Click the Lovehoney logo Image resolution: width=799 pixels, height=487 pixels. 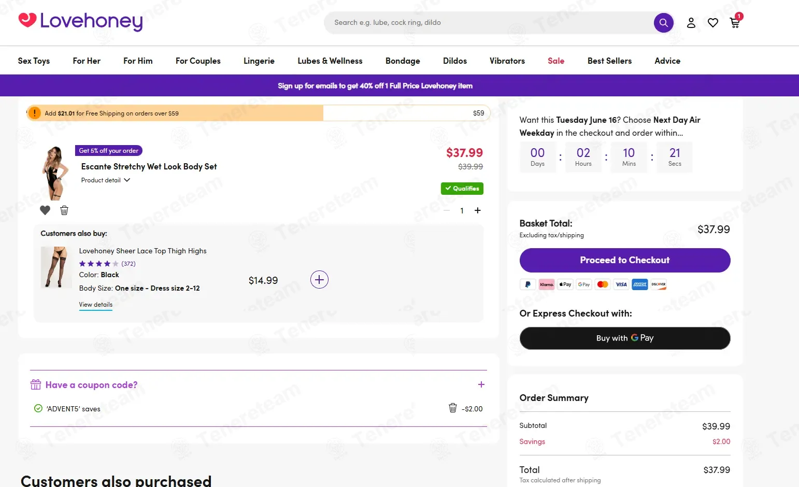coord(80,21)
